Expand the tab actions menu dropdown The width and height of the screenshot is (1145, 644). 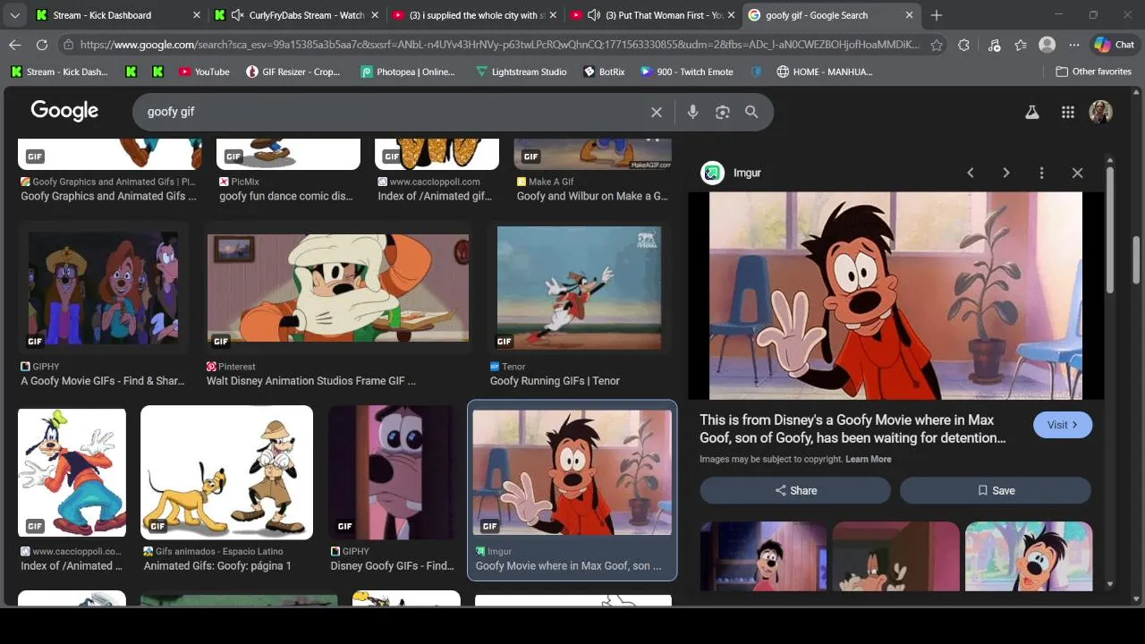tap(14, 15)
